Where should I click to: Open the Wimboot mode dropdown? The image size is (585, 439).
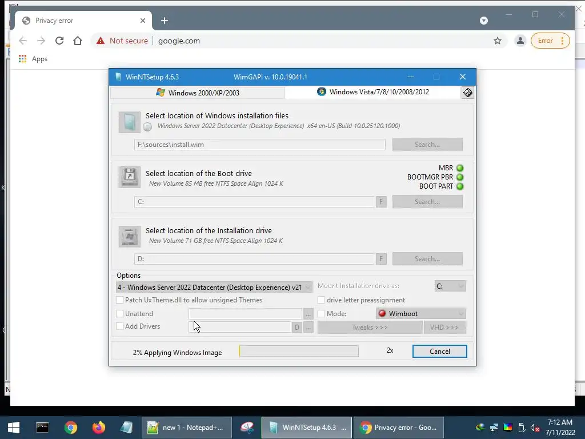(421, 314)
